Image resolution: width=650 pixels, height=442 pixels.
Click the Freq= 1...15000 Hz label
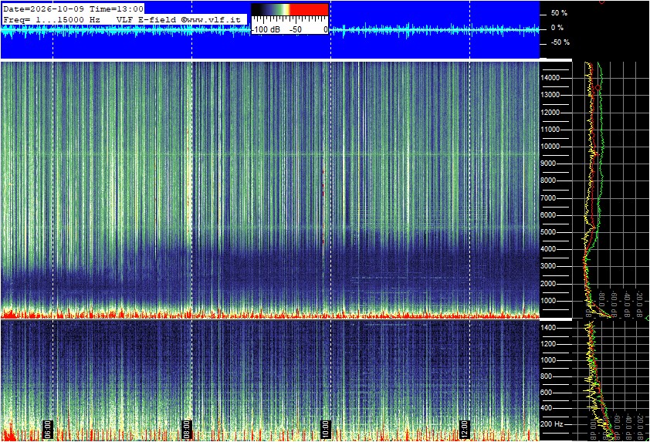(x=52, y=19)
